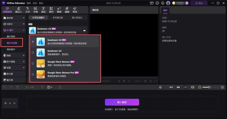The width and height of the screenshot is (227, 119).
Task: Select the Google Nano Banana Pro radio button
Action: coord(33,74)
